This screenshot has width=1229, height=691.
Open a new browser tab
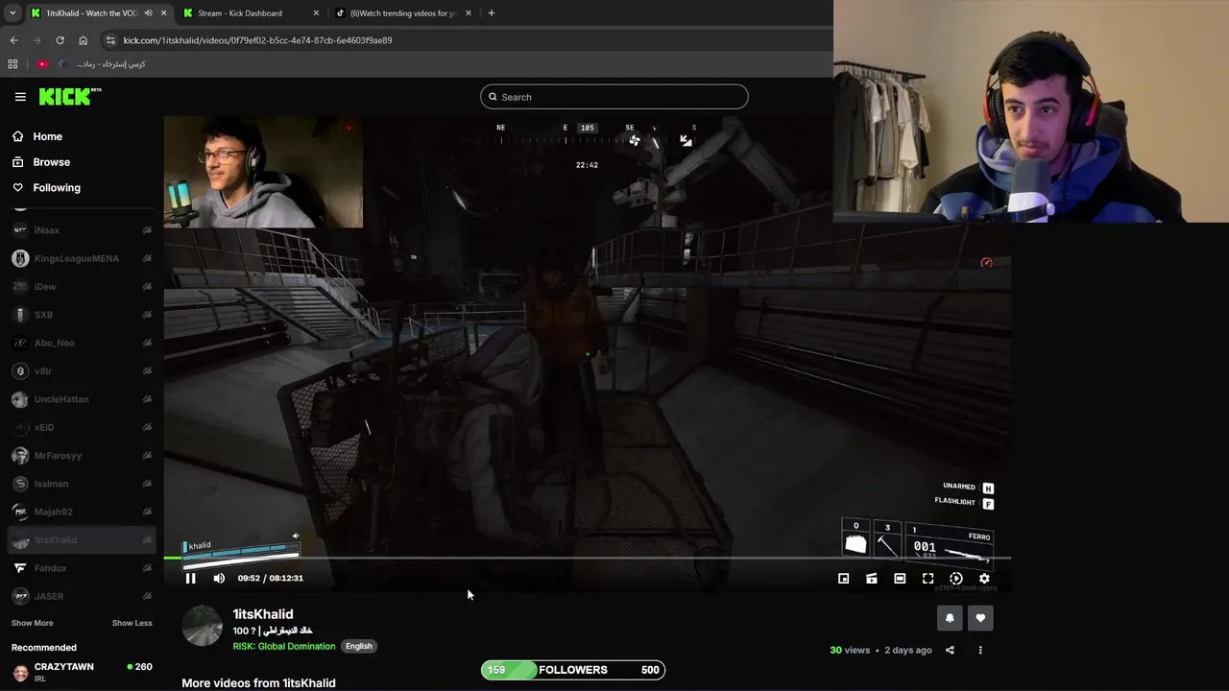[492, 13]
